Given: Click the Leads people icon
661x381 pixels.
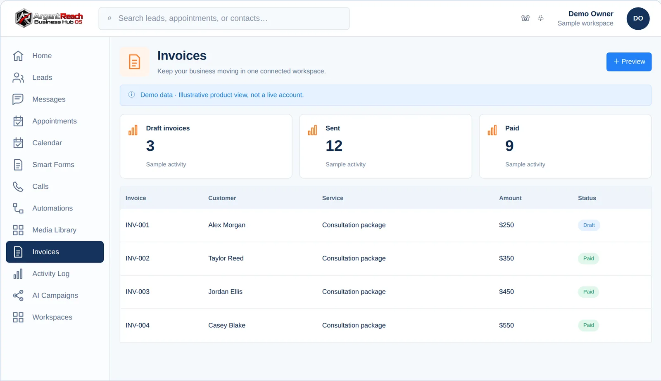Looking at the screenshot, I should click(x=18, y=78).
